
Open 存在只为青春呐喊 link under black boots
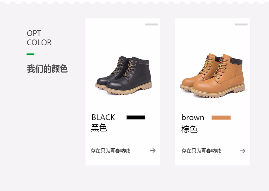pos(110,151)
